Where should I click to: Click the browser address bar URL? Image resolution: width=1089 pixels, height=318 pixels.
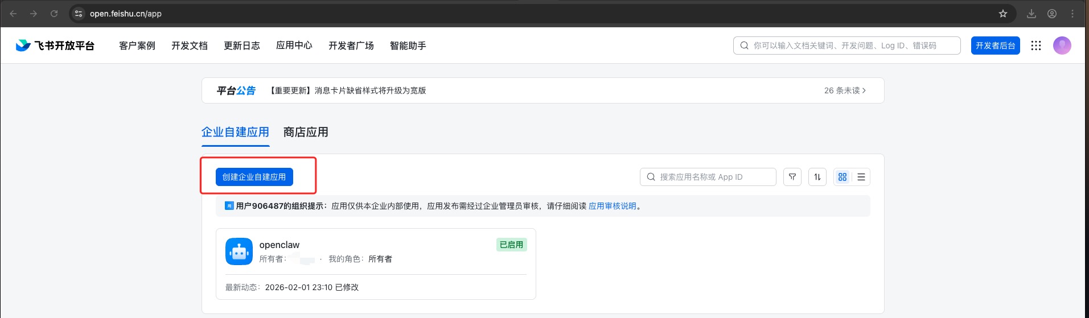point(126,14)
